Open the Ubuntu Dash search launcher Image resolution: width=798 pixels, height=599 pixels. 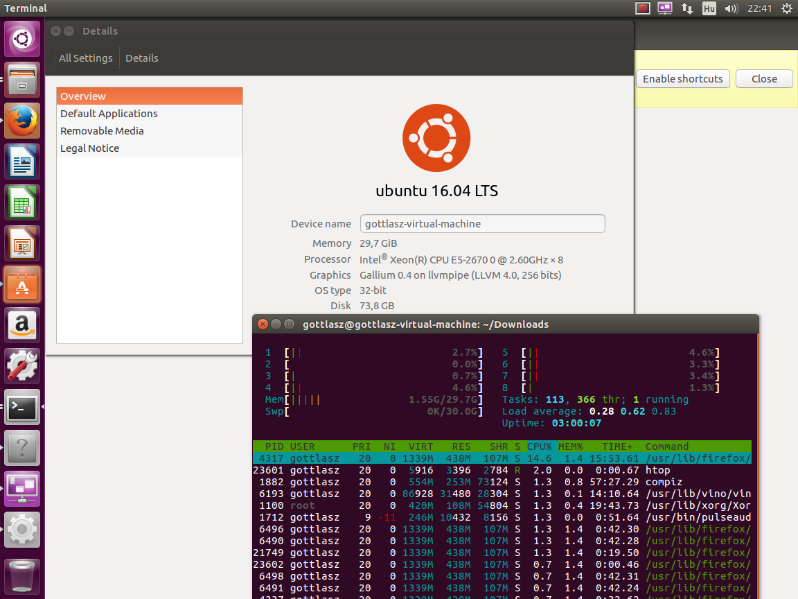[22, 39]
